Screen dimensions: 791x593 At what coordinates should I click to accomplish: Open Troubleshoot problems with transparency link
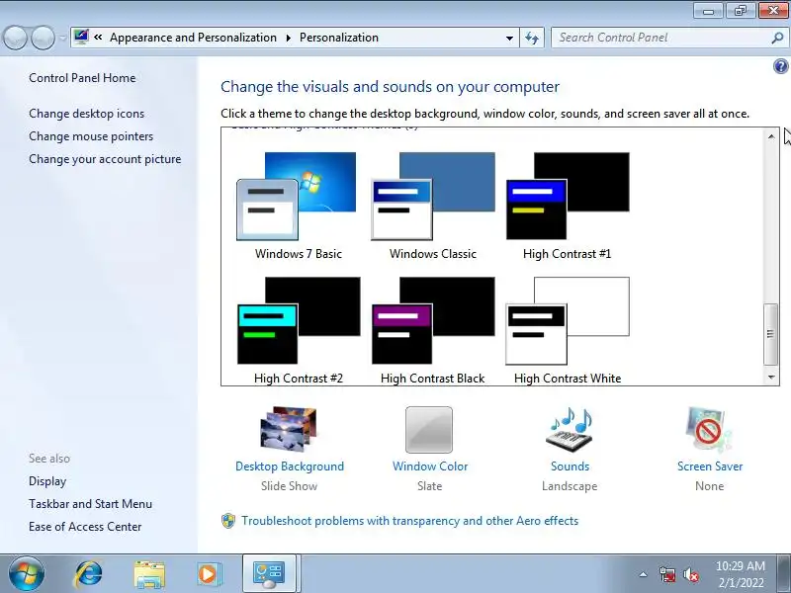click(409, 521)
